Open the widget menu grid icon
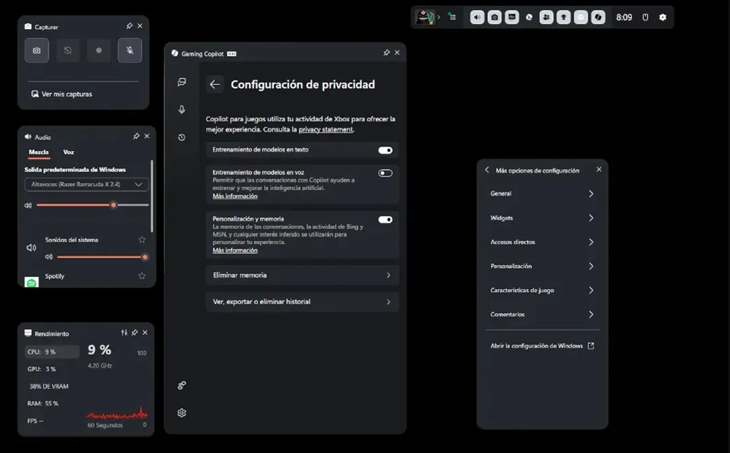The image size is (730, 453). pyautogui.click(x=452, y=17)
